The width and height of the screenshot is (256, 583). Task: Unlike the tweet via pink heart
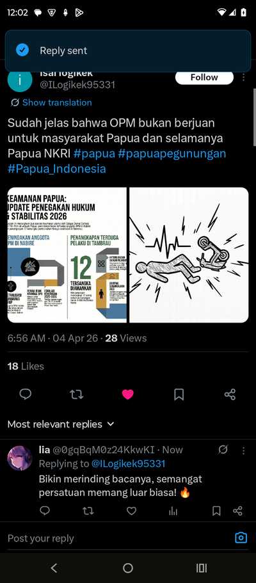[127, 394]
